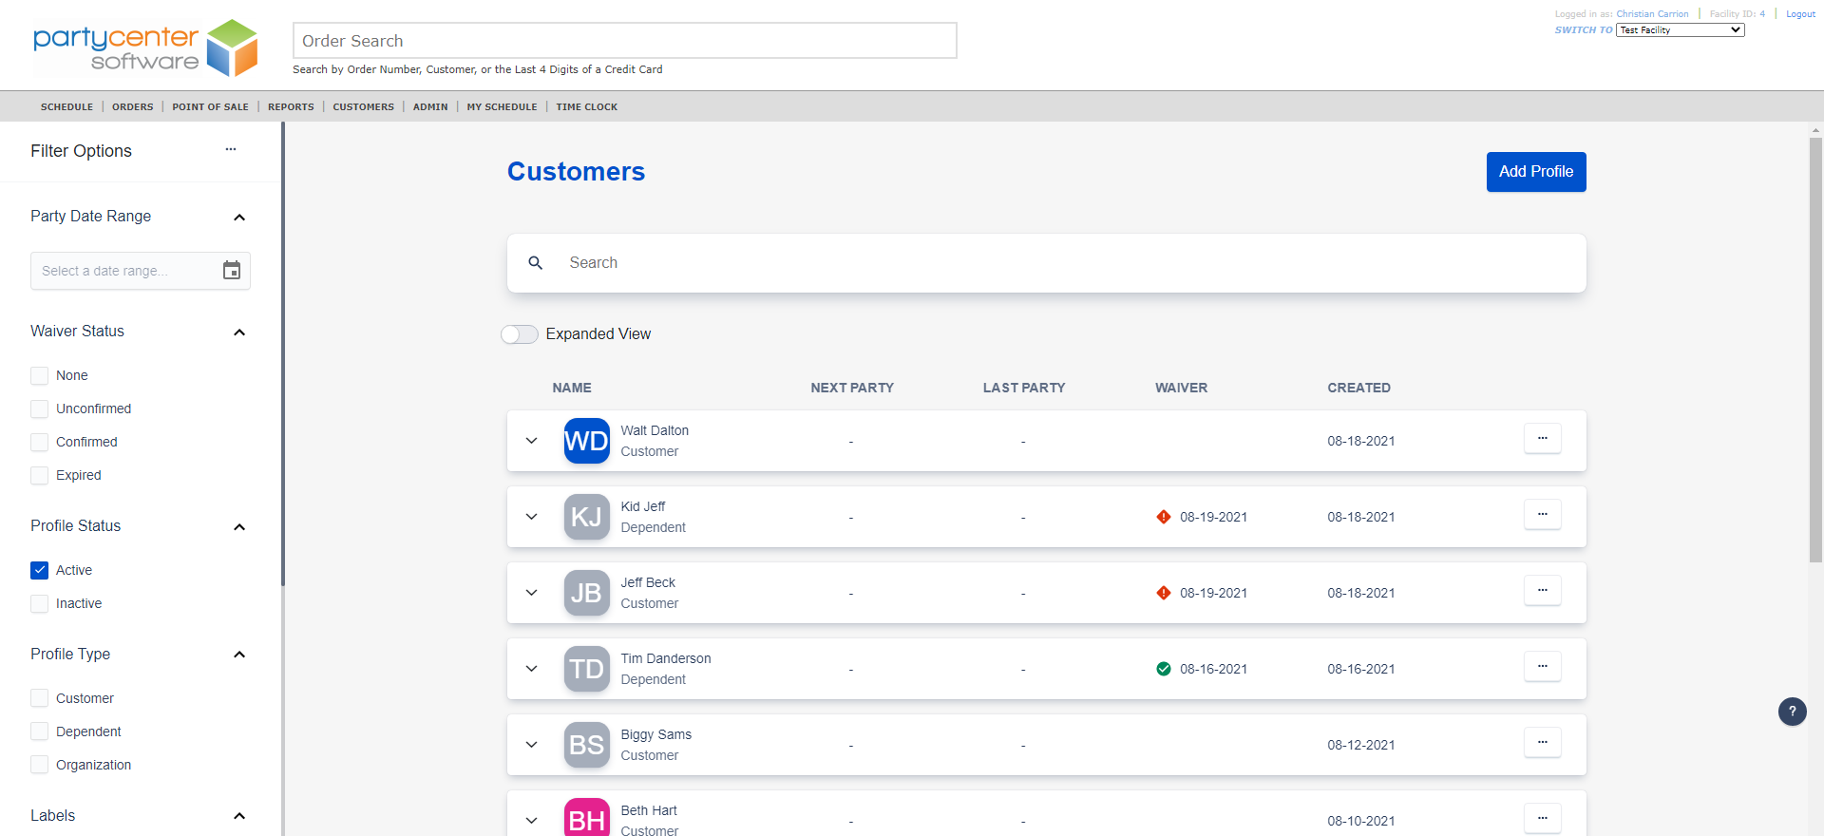Check the Organization profile type box

pos(40,766)
